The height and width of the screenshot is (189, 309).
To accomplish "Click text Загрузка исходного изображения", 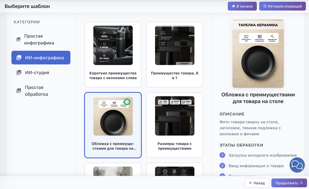I will tap(263, 155).
